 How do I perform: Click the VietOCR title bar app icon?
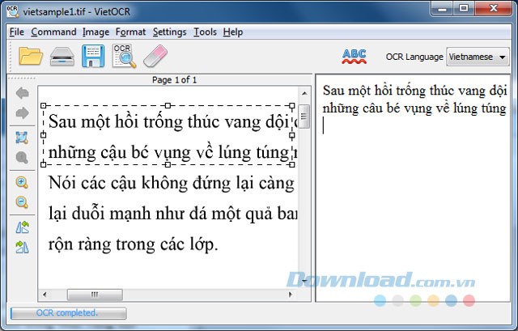(13, 11)
